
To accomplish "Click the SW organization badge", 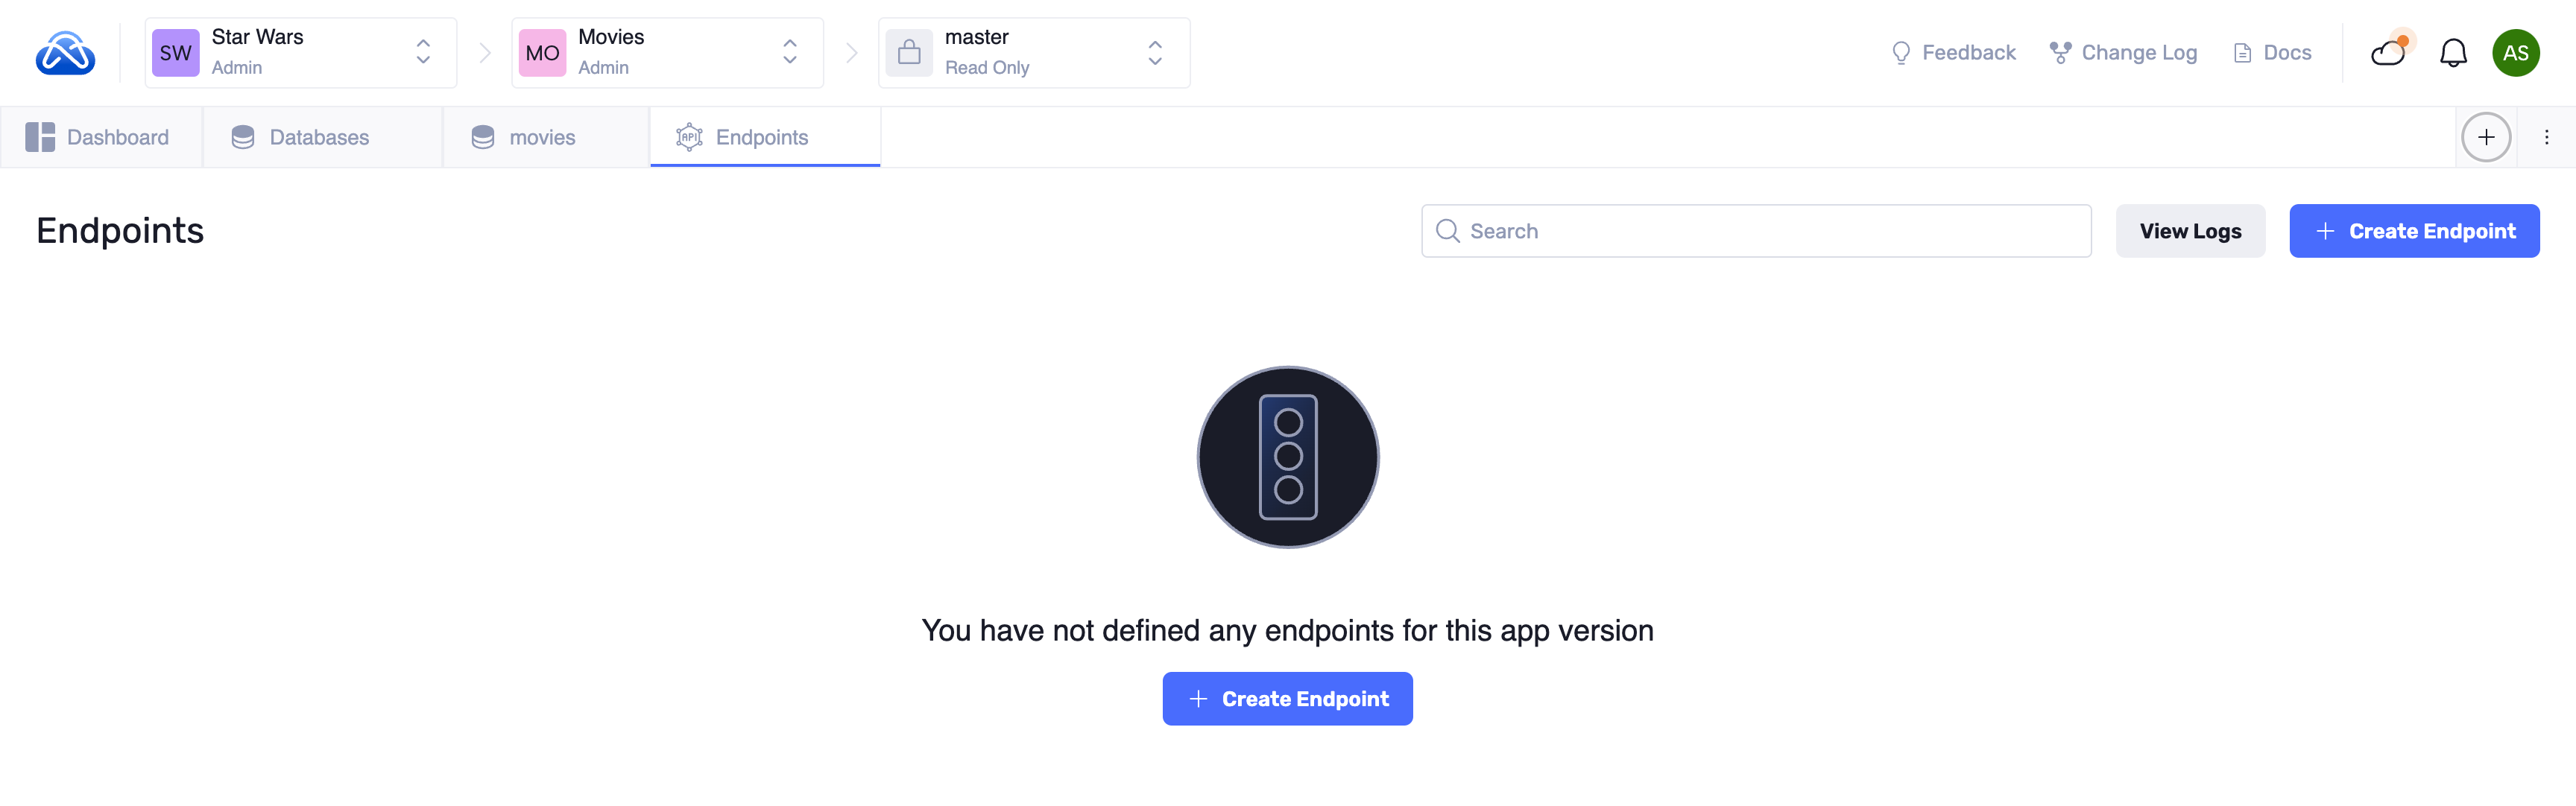I will [x=175, y=53].
